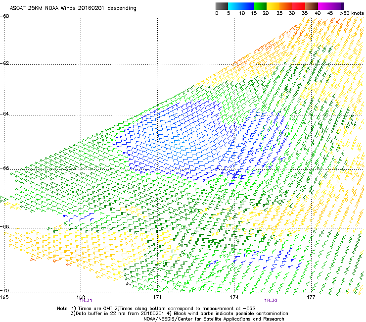This screenshot has width=366, height=322.
Task: Click the latitude label '-66'
Action: click(x=4, y=168)
